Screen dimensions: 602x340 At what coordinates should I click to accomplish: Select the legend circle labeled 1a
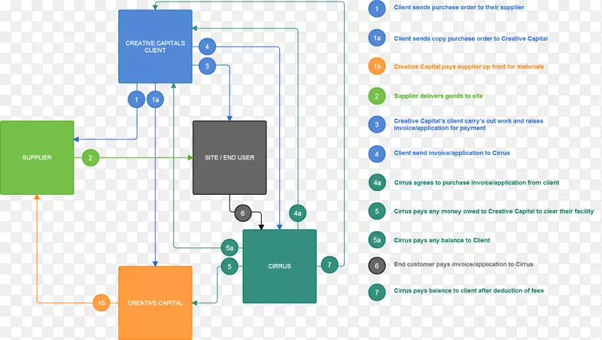pos(377,38)
